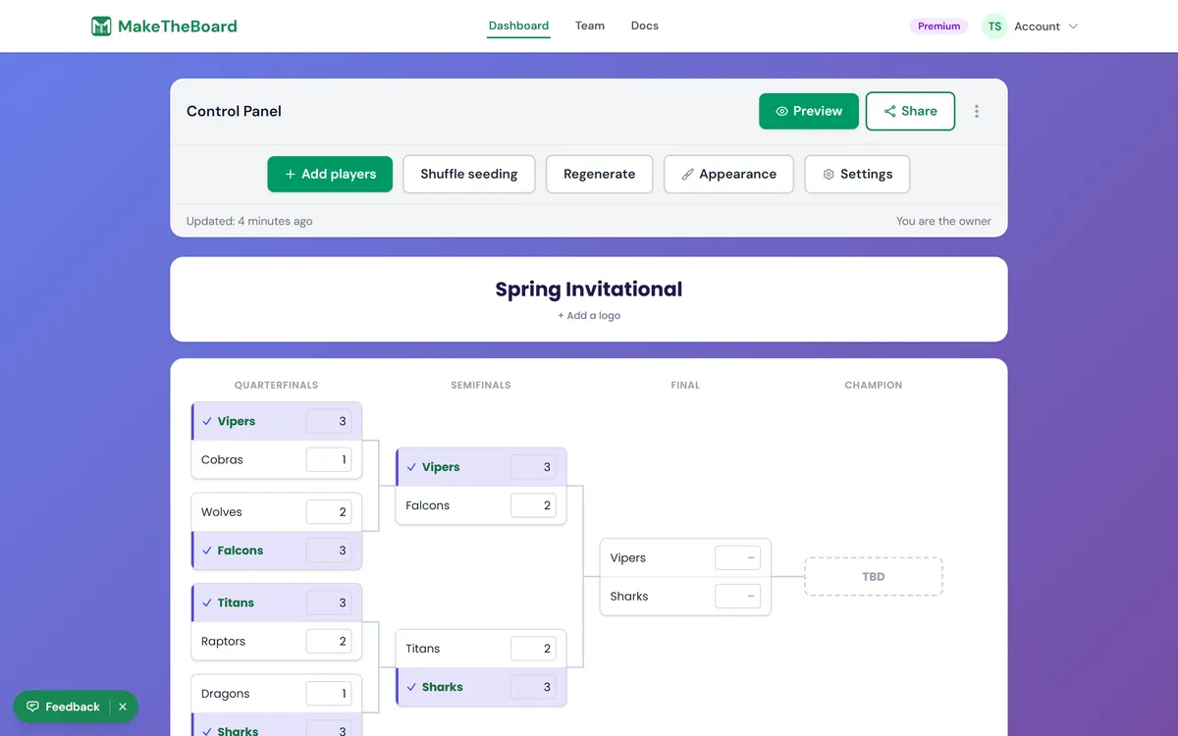1178x736 pixels.
Task: Click the final Vipers score field
Action: (737, 557)
